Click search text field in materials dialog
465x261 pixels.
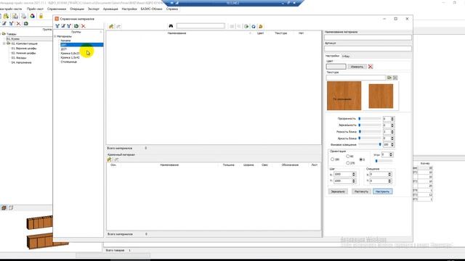point(201,26)
